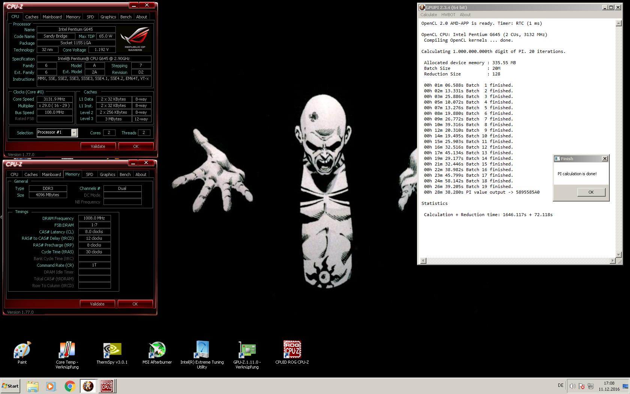Click the Calculation + Reduction time line
The width and height of the screenshot is (630, 394).
click(x=488, y=215)
